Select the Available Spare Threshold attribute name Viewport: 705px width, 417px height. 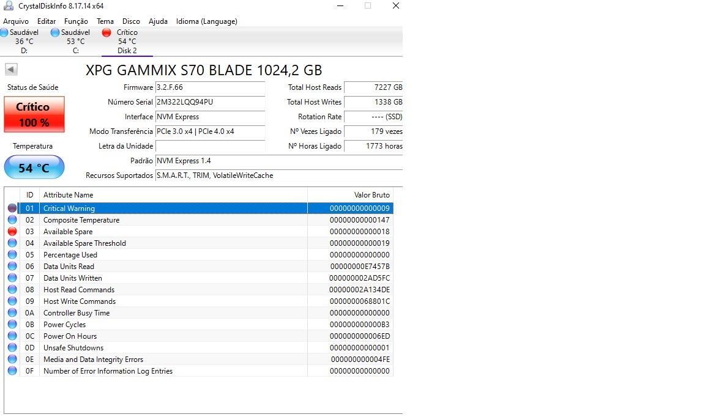[84, 243]
